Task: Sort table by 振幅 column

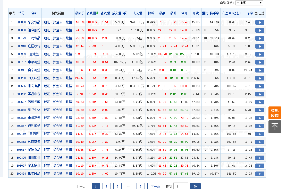Action: click(151, 13)
